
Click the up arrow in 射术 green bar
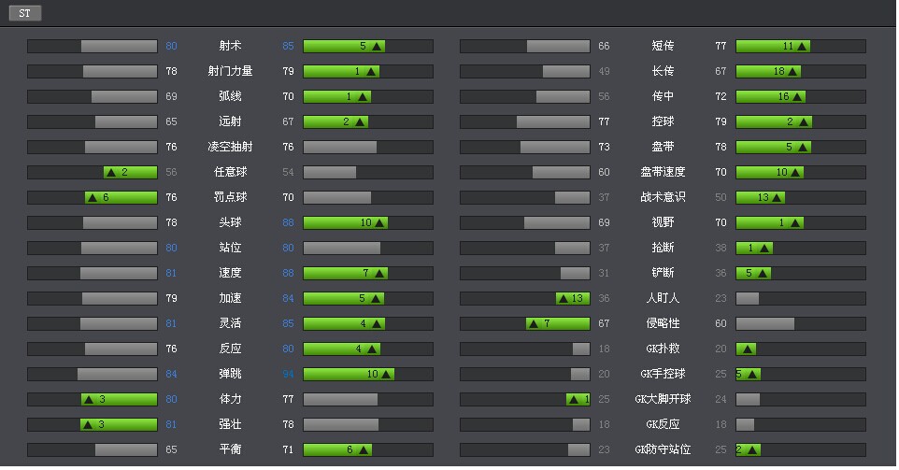point(376,46)
